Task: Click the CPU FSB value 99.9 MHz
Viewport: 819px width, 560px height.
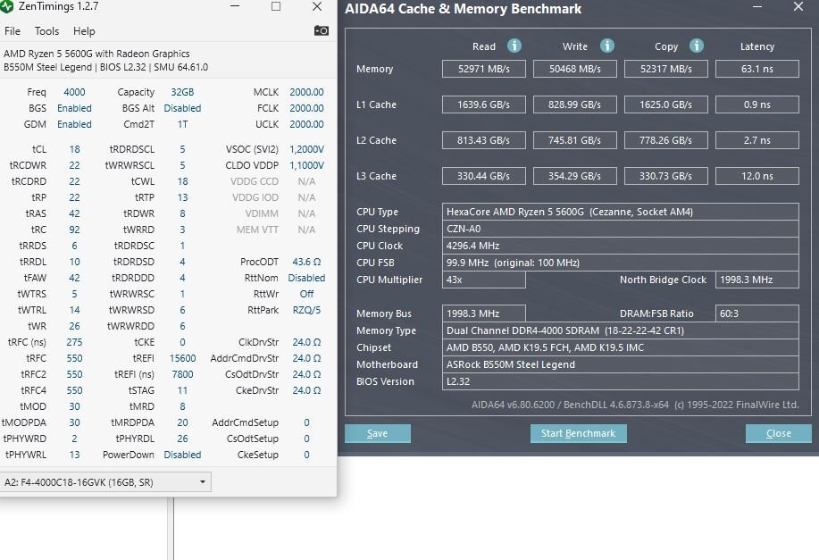Action: 621,263
